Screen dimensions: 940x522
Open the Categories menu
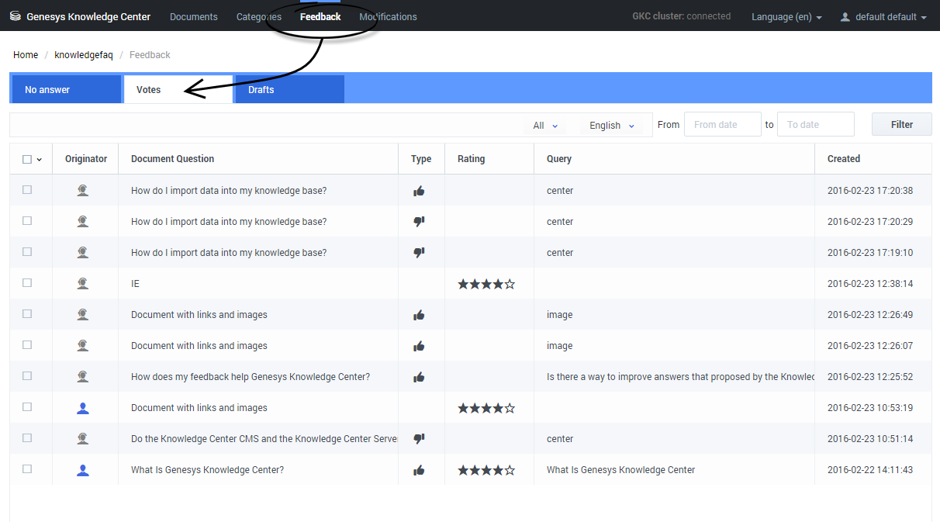pos(259,16)
